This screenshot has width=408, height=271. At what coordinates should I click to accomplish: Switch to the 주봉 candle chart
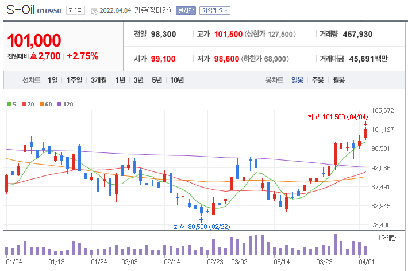tap(318, 80)
